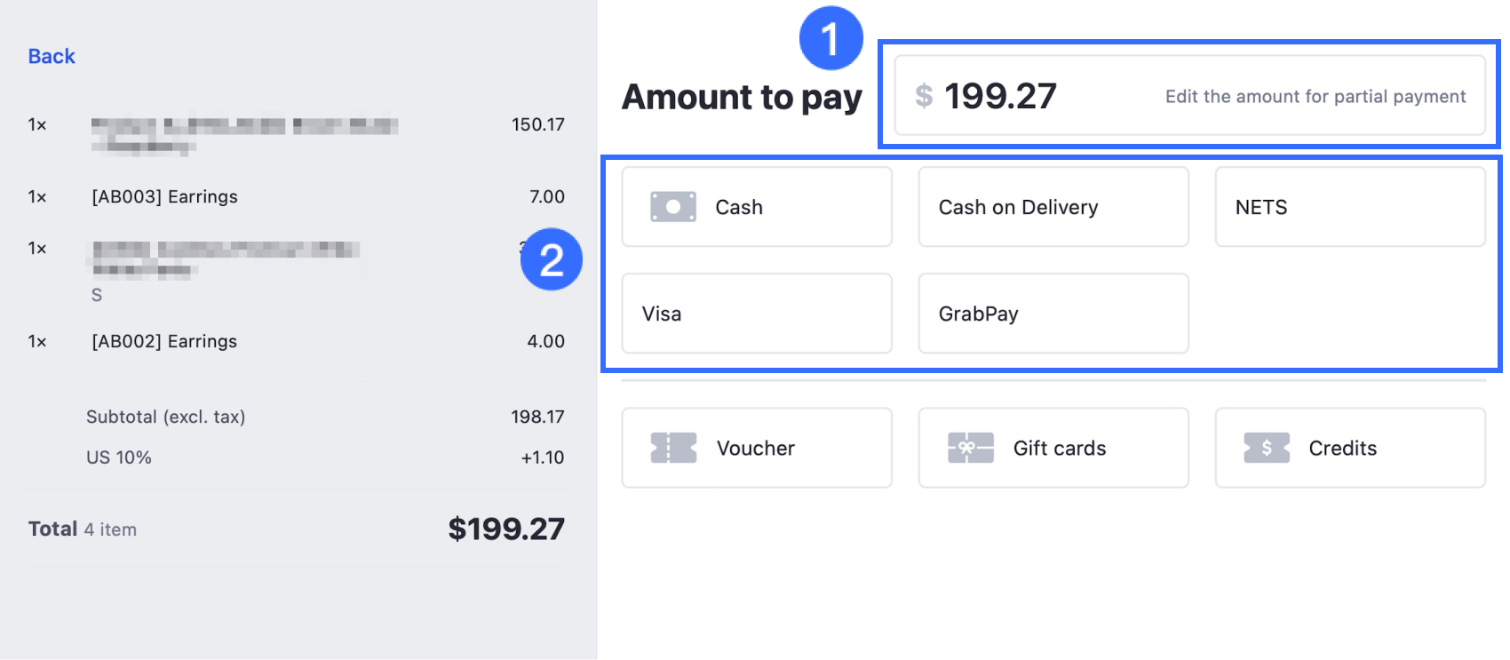
Task: Select the [AB002] Earrings line item
Action: point(165,341)
